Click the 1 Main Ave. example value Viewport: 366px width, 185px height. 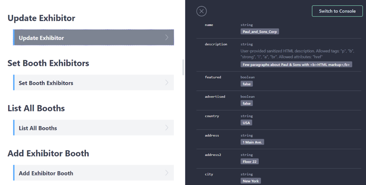click(252, 142)
